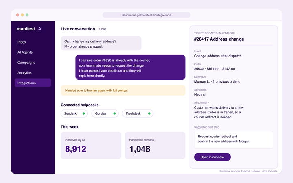Click the Connected helpdesks heading
Image resolution: width=293 pixels, height=183 pixels.
80,105
